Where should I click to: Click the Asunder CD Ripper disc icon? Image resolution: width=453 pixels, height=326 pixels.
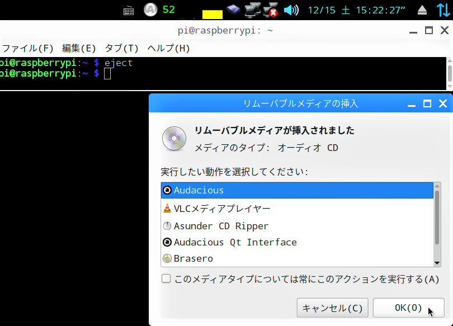pyautogui.click(x=167, y=226)
